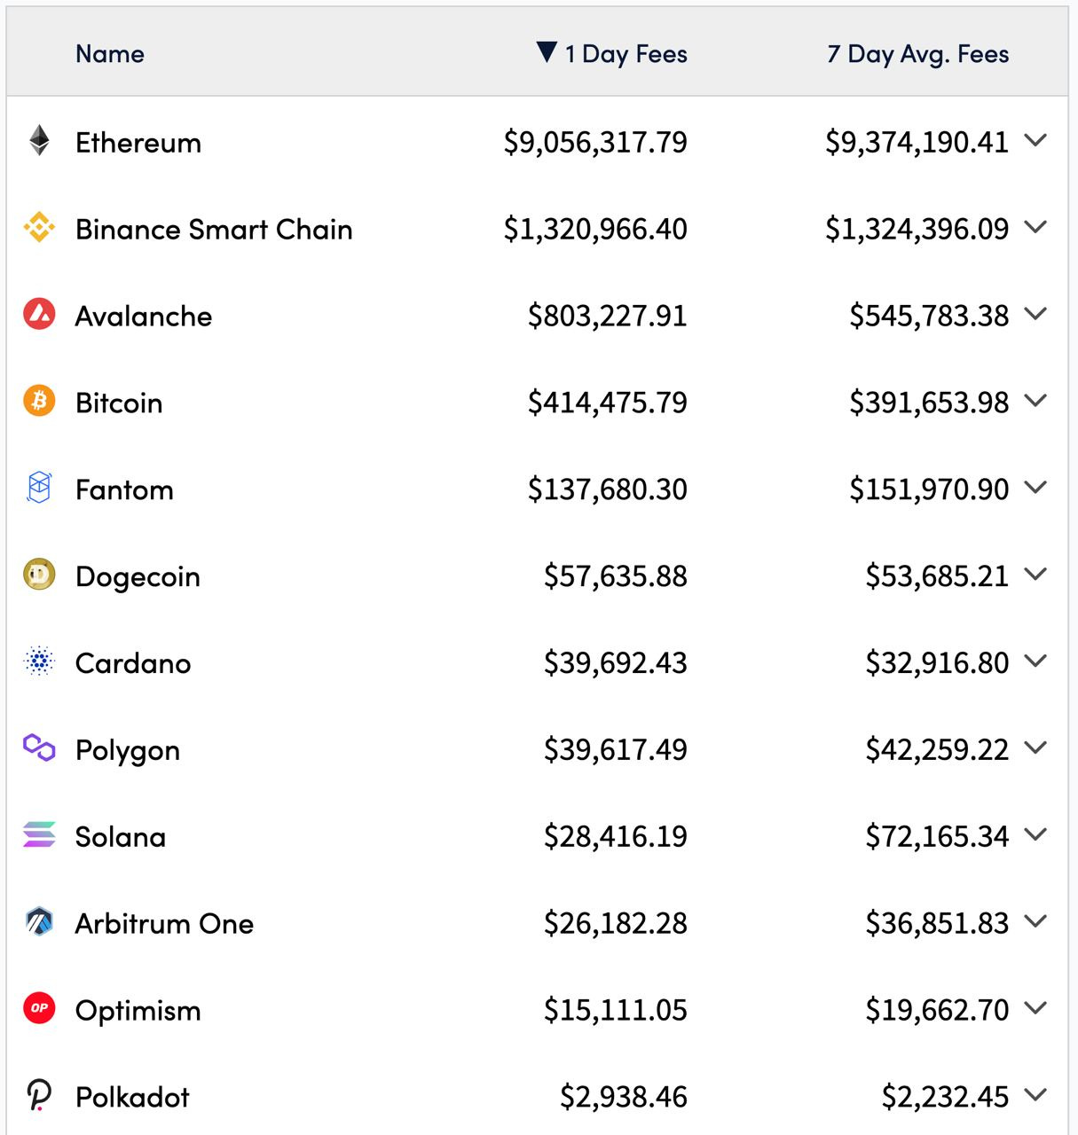Open the Arbitrum One name link
The height and width of the screenshot is (1135, 1078).
[164, 924]
